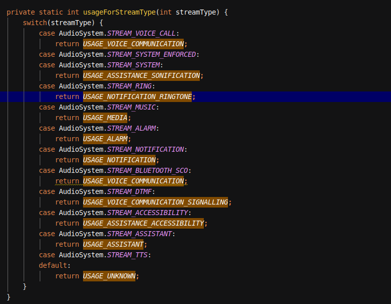Click the usageForStreamType method name
This screenshot has height=304, width=391.
pyautogui.click(x=119, y=12)
